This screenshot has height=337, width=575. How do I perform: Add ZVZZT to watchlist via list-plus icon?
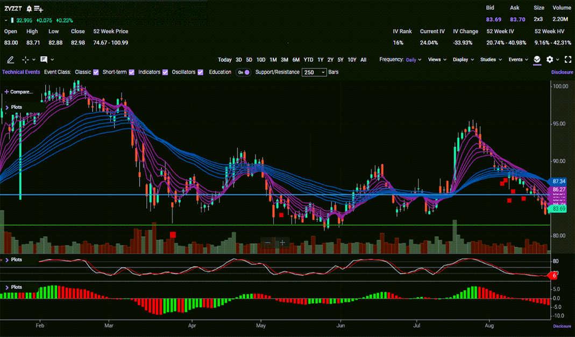click(38, 9)
